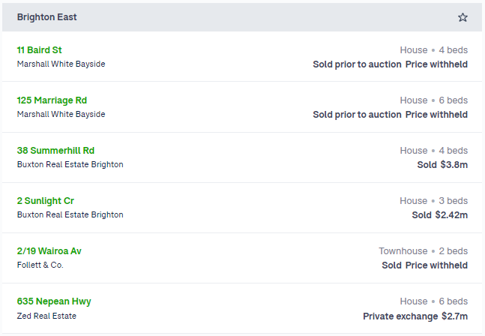Click Townhouse 2 beds details
Image resolution: width=485 pixels, height=336 pixels.
tap(423, 251)
